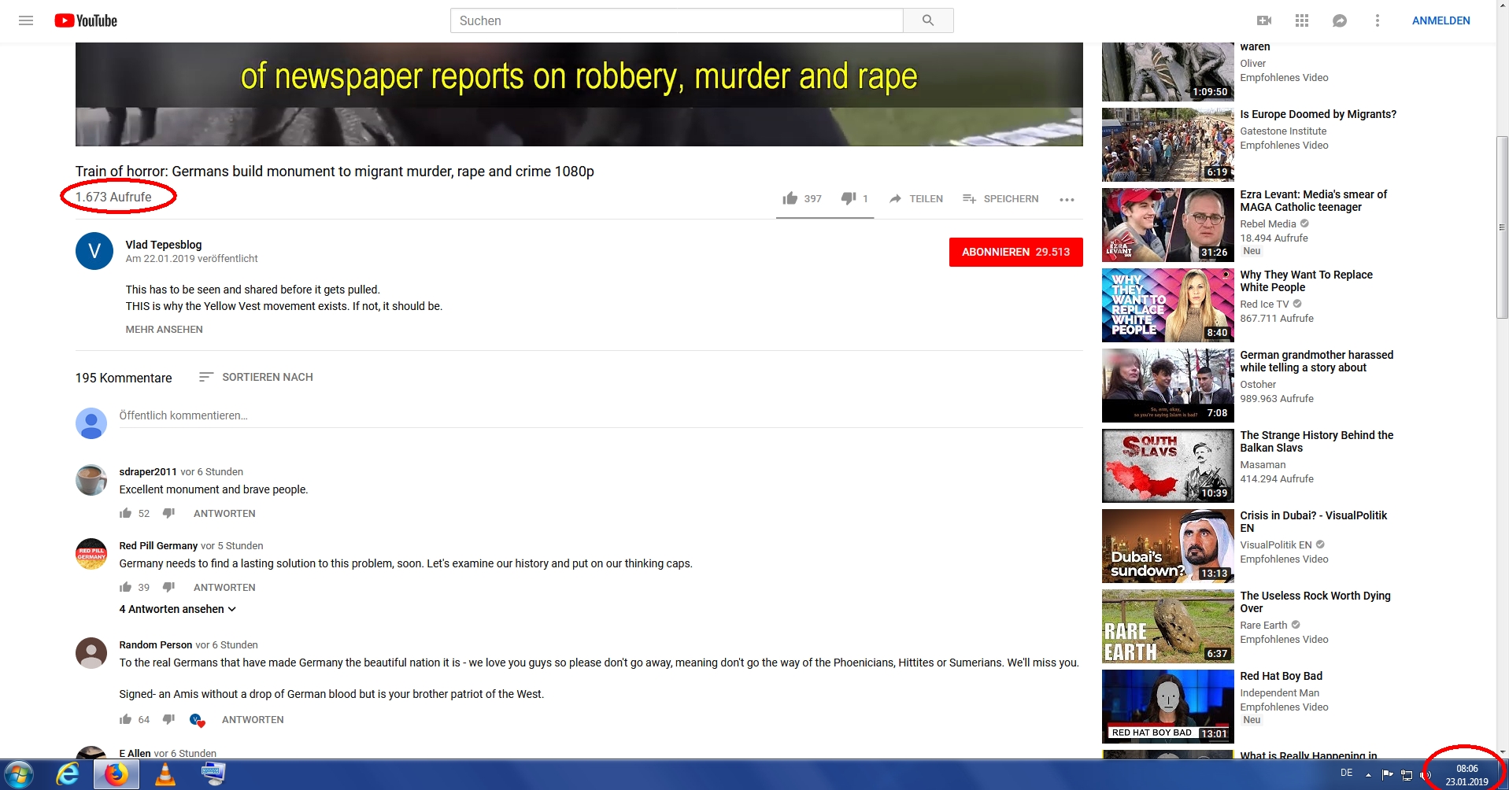Switch to Firefox on the taskbar
1509x790 pixels.
point(117,775)
